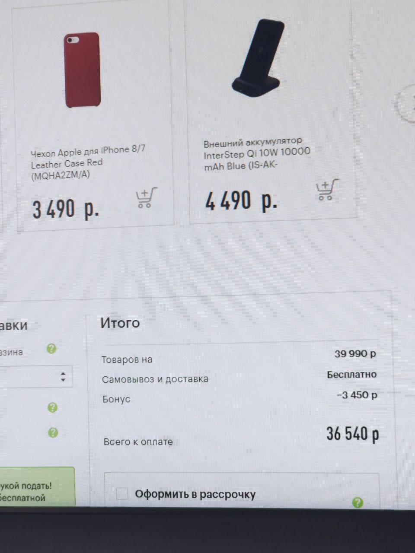Click the 3 490 р. price
The width and height of the screenshot is (415, 553).
point(66,209)
